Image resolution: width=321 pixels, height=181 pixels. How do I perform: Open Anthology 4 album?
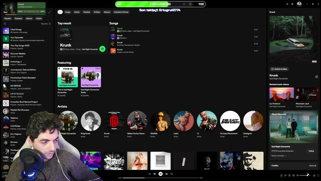click(27, 63)
